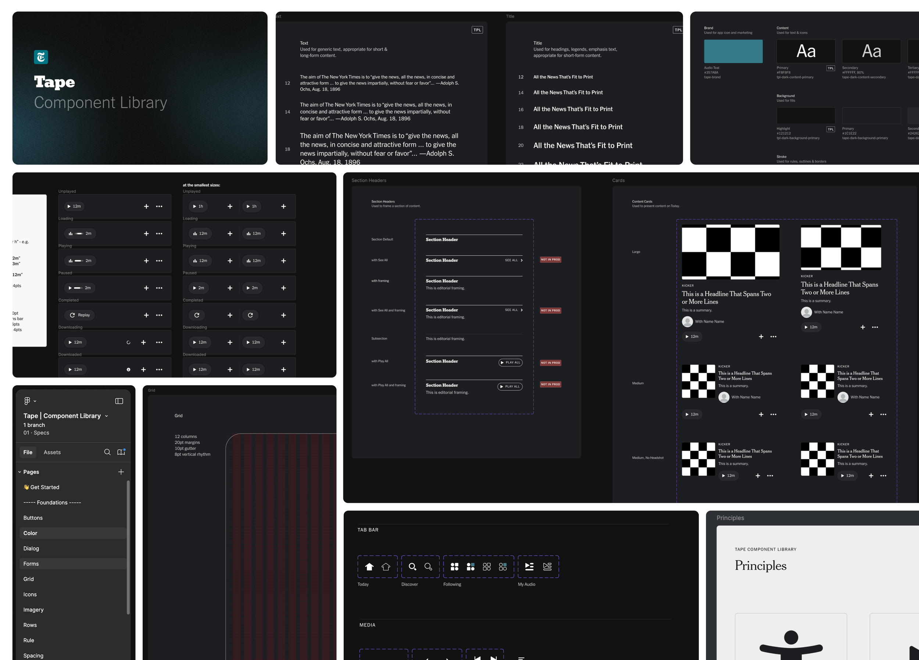919x660 pixels.
Task: Click the Replay pill in Completed row
Action: (80, 315)
